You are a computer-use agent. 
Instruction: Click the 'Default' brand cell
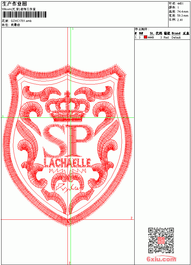[x=176, y=37]
